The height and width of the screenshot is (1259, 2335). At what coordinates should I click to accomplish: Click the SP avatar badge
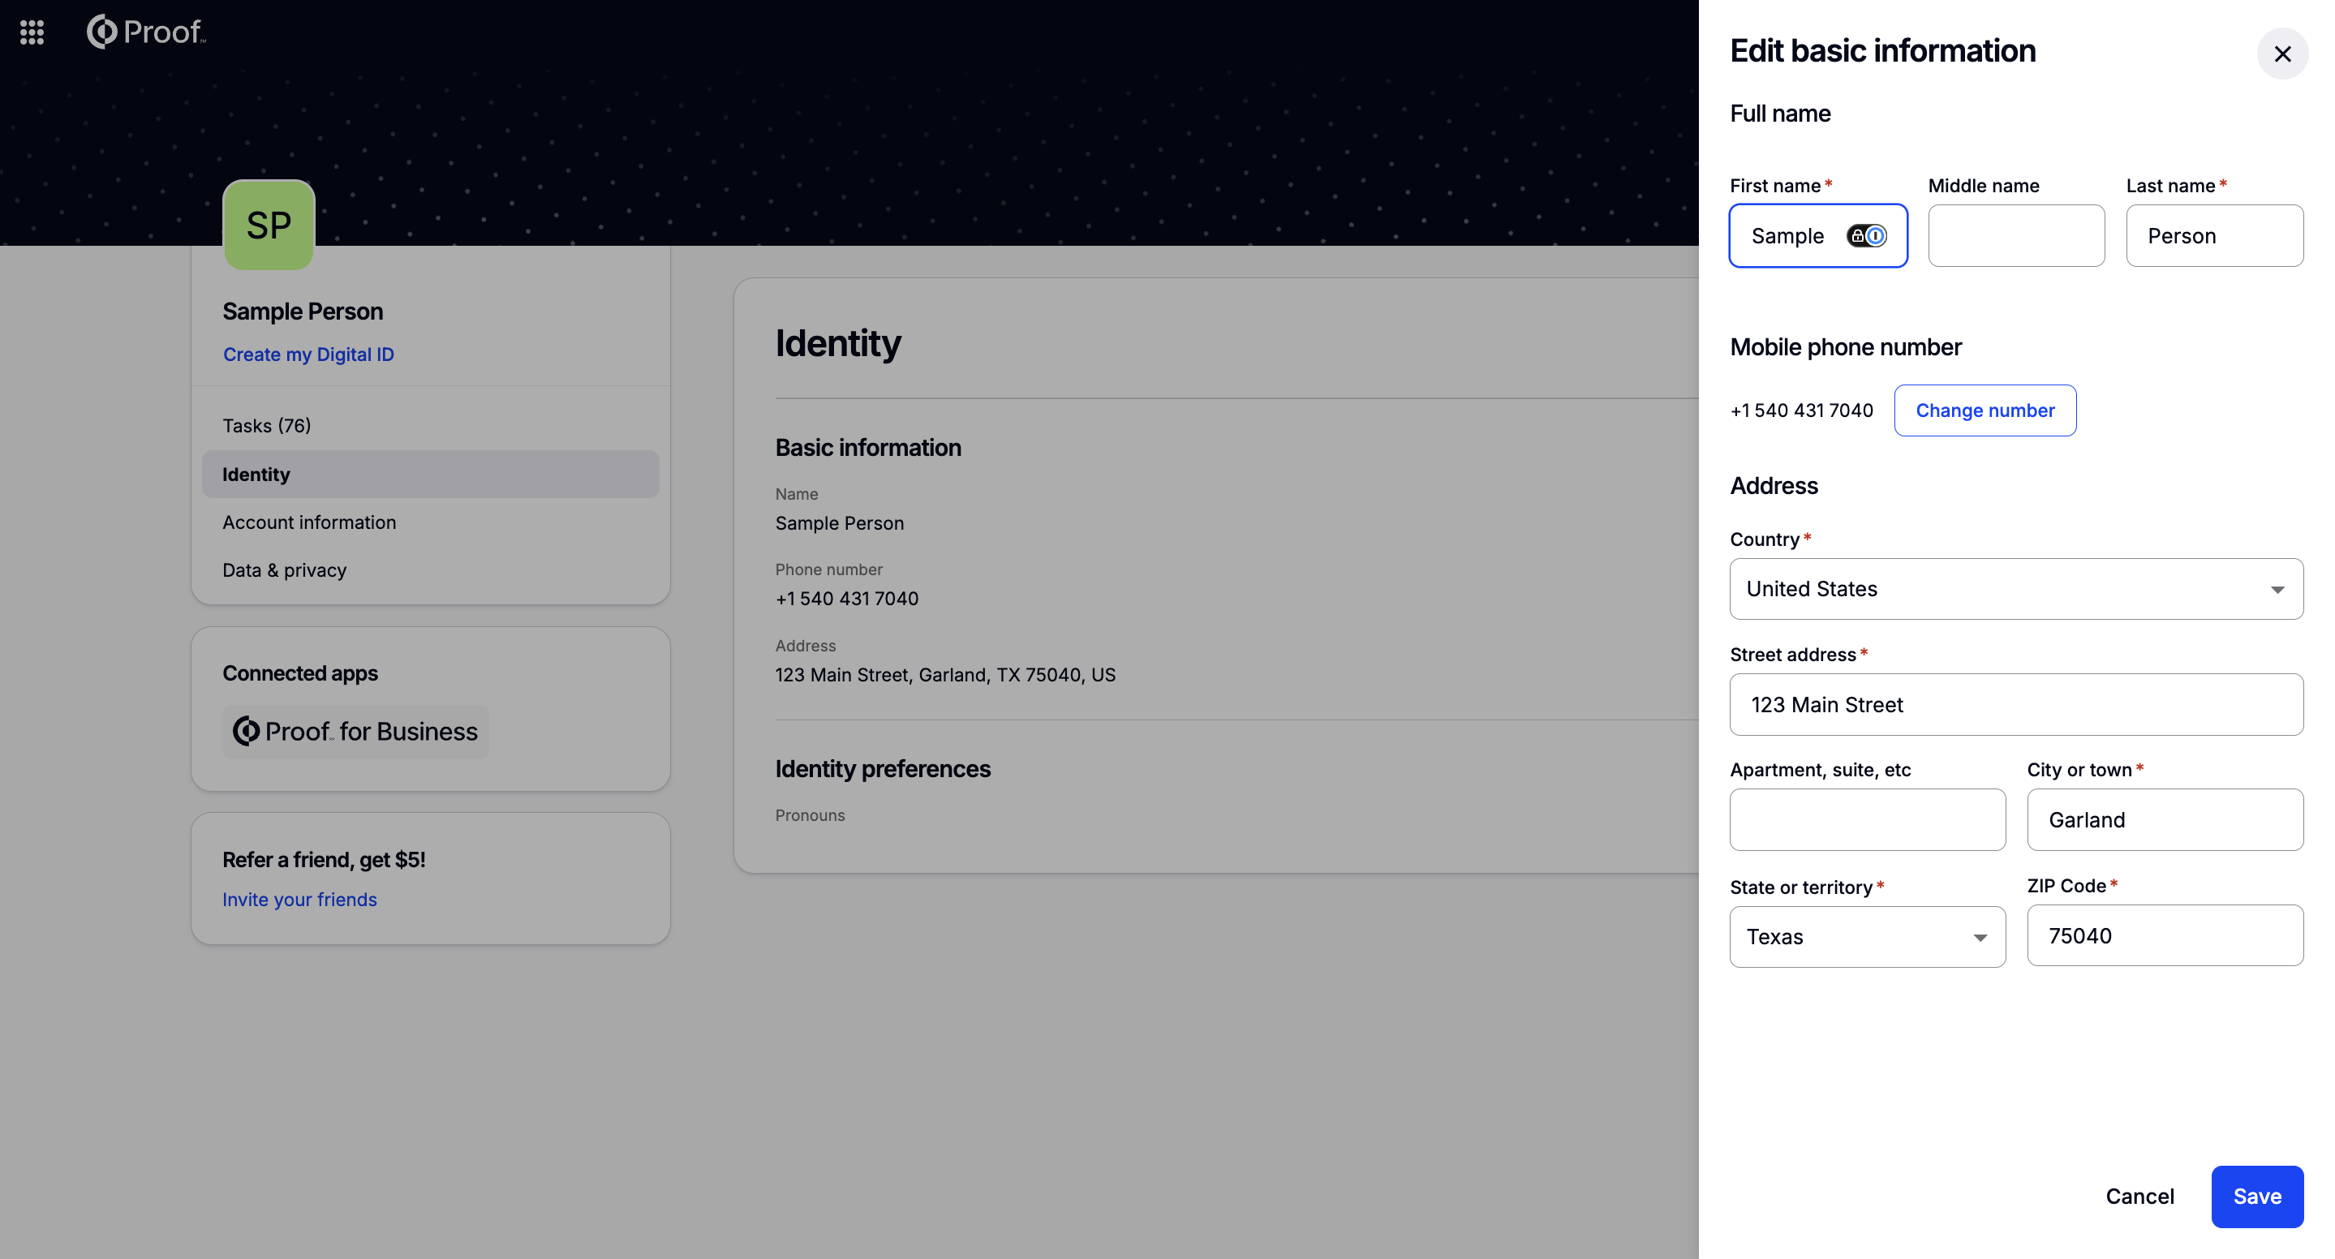tap(269, 225)
